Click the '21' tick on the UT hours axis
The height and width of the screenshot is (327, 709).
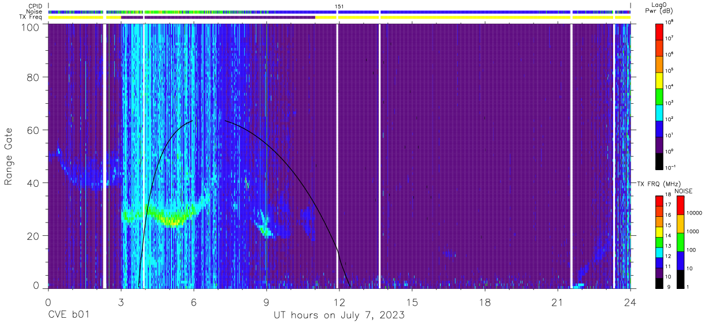coord(557,302)
